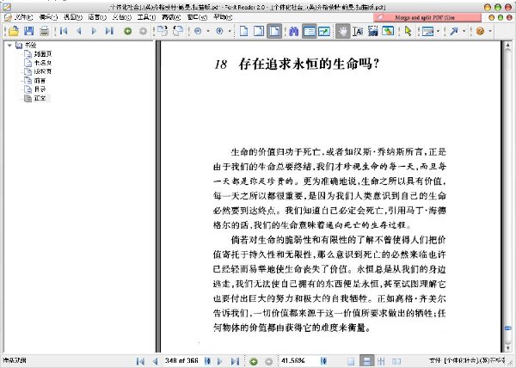The image size is (516, 368).
Task: Click the orange help question icon
Action: click(480, 31)
